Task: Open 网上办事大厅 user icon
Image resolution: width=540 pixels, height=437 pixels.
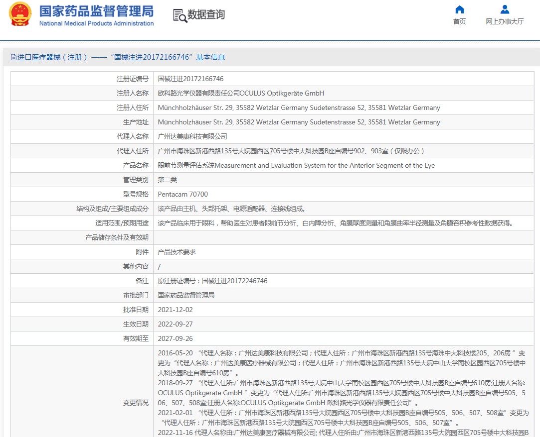Action: pyautogui.click(x=505, y=9)
